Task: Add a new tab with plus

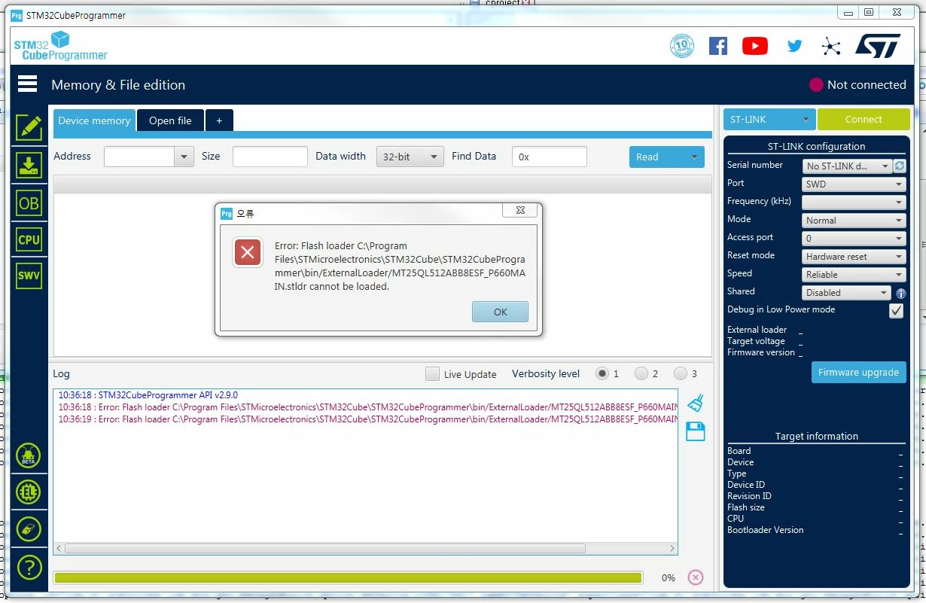Action: 219,120
